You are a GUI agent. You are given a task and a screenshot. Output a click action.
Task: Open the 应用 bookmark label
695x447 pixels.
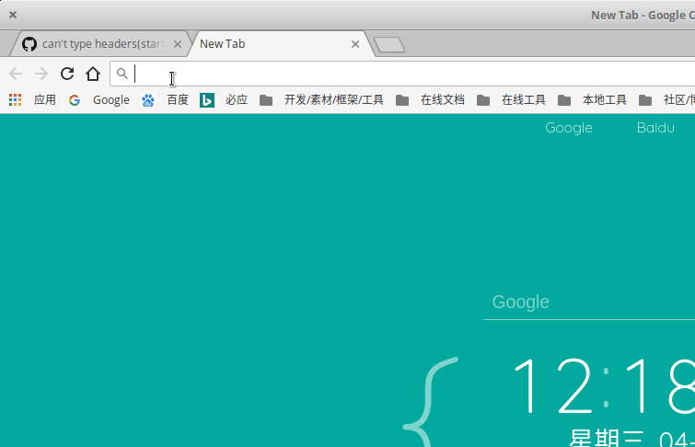45,99
